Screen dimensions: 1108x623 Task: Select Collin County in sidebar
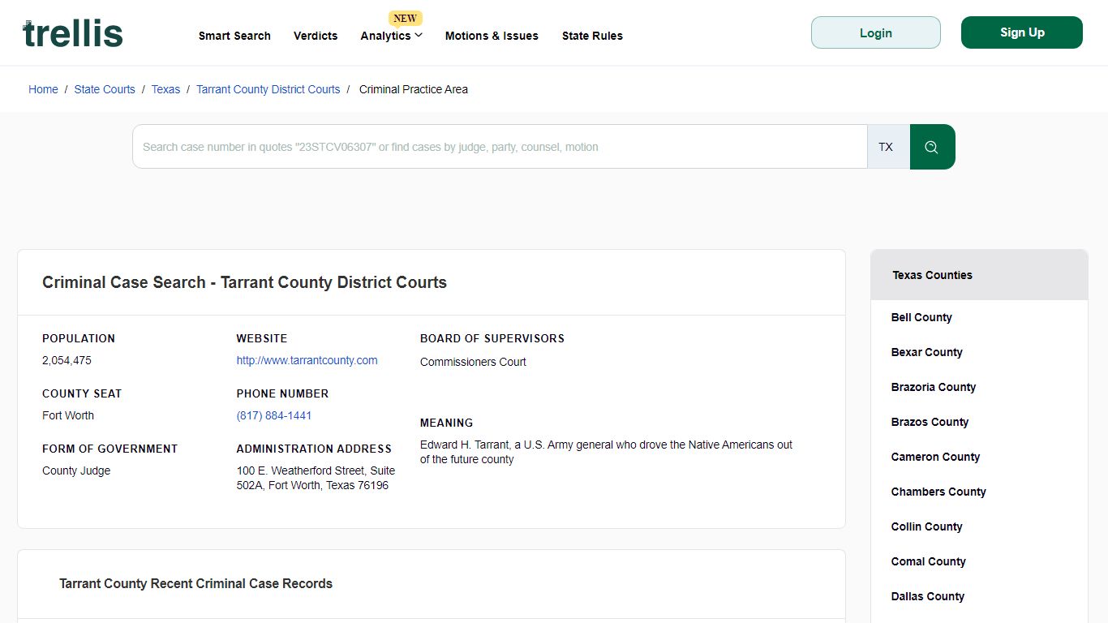[926, 526]
